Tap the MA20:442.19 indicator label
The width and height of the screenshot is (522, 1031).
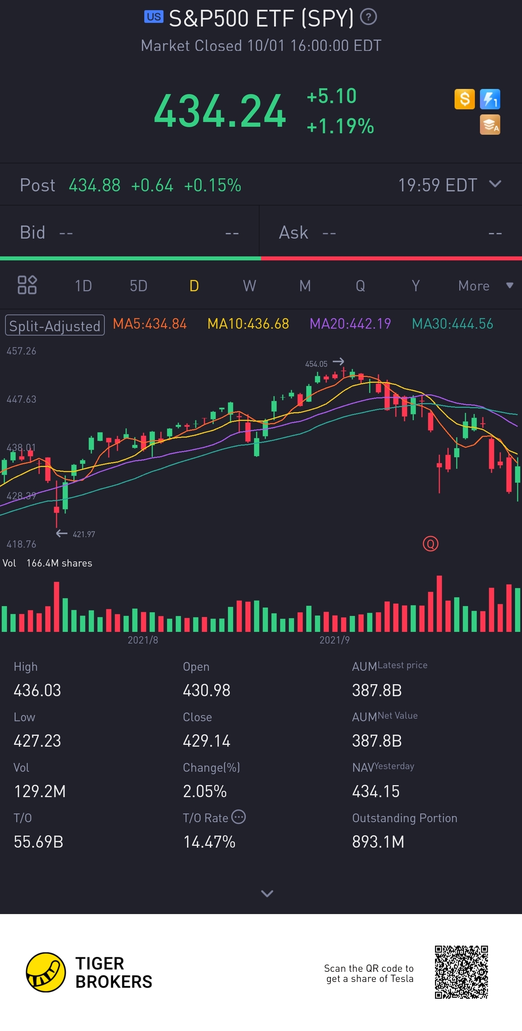350,324
